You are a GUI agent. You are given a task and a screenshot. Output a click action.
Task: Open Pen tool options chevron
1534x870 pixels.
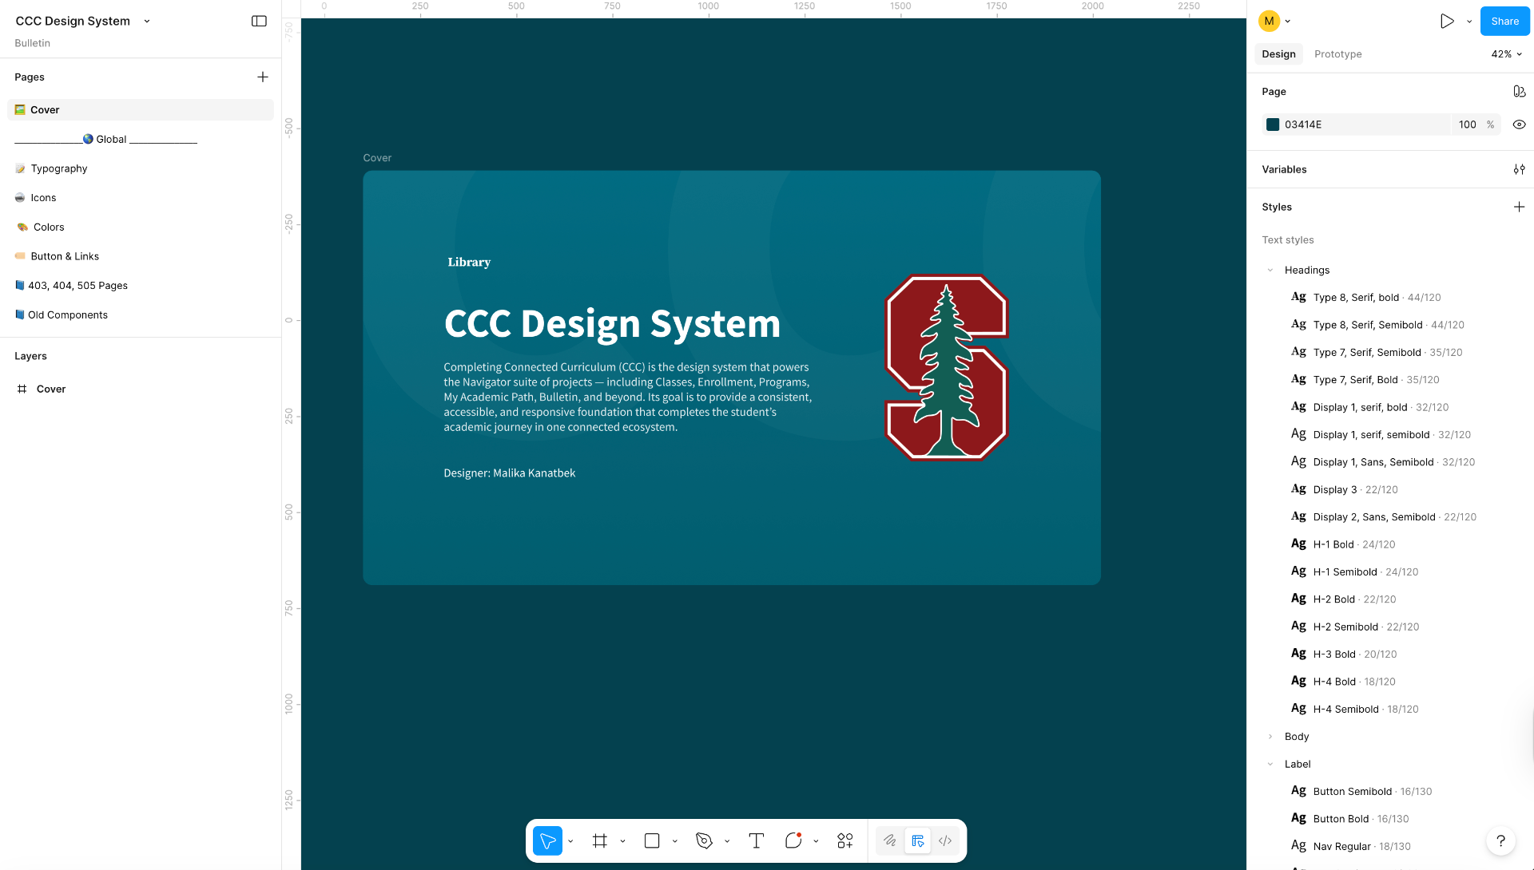[x=726, y=841]
